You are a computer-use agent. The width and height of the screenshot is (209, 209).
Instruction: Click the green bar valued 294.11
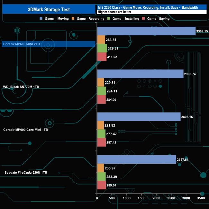[x=102, y=91]
